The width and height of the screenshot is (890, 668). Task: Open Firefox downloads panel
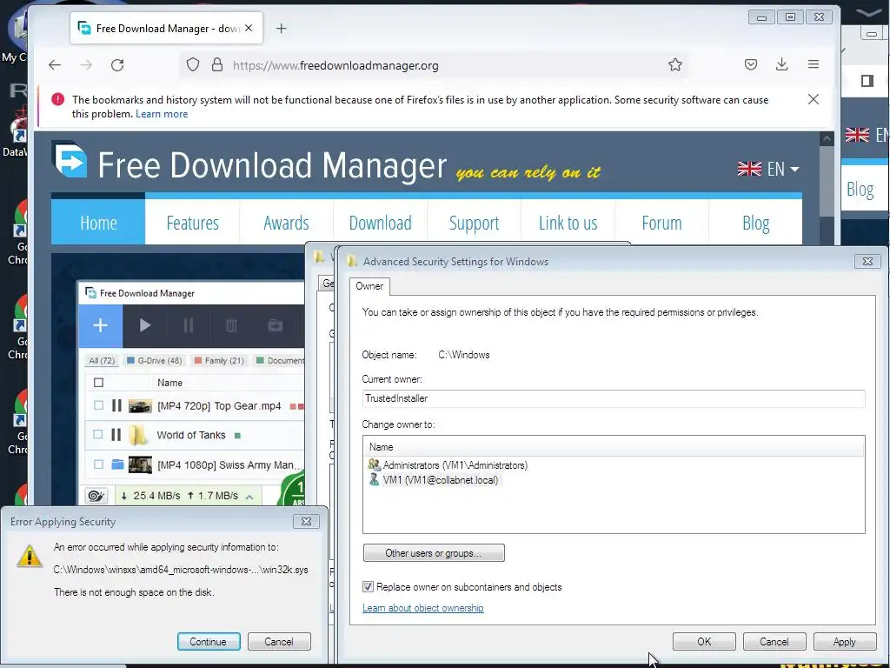tap(781, 64)
